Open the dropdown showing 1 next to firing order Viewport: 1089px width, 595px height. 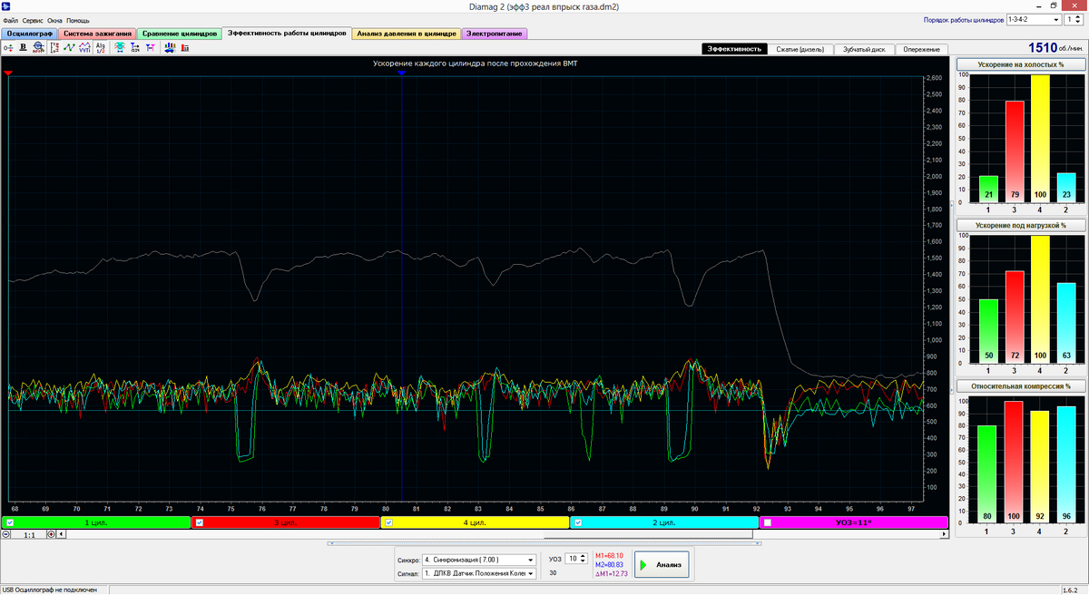(1074, 18)
